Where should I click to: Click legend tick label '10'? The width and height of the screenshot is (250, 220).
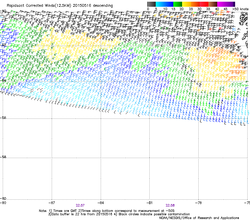[x=165, y=9]
